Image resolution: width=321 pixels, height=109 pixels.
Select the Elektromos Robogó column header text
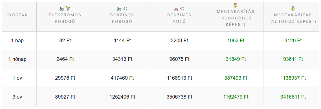[x=65, y=18]
